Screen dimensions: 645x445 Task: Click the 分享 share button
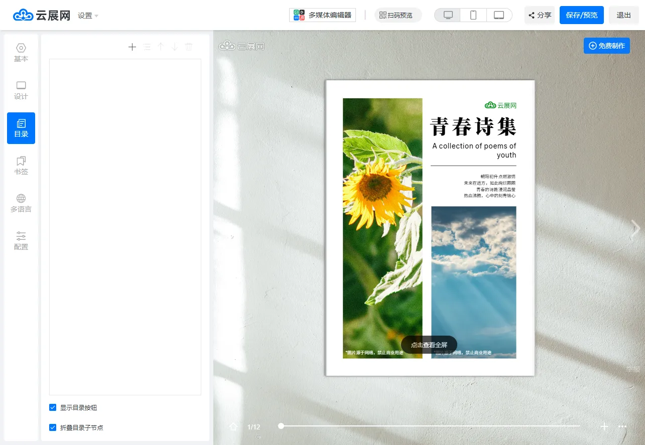[540, 15]
